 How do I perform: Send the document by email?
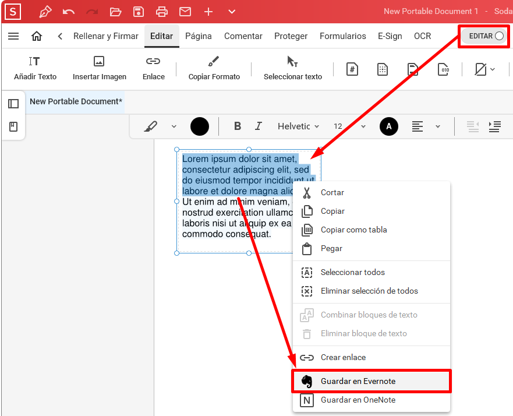click(185, 12)
